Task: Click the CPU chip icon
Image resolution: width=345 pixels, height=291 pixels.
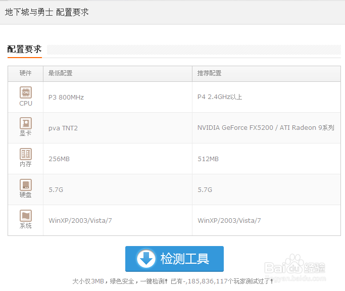Action: [x=26, y=92]
